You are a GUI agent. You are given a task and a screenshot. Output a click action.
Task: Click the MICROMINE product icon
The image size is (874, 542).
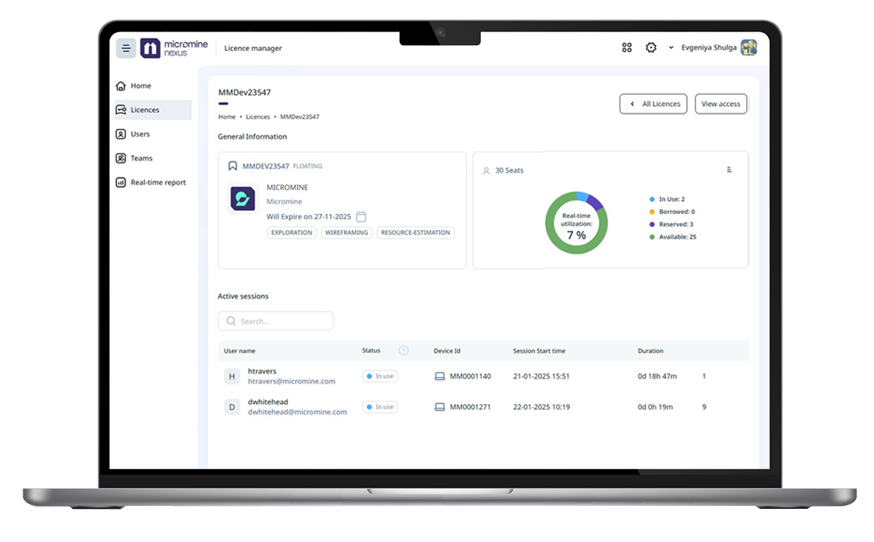click(x=243, y=199)
